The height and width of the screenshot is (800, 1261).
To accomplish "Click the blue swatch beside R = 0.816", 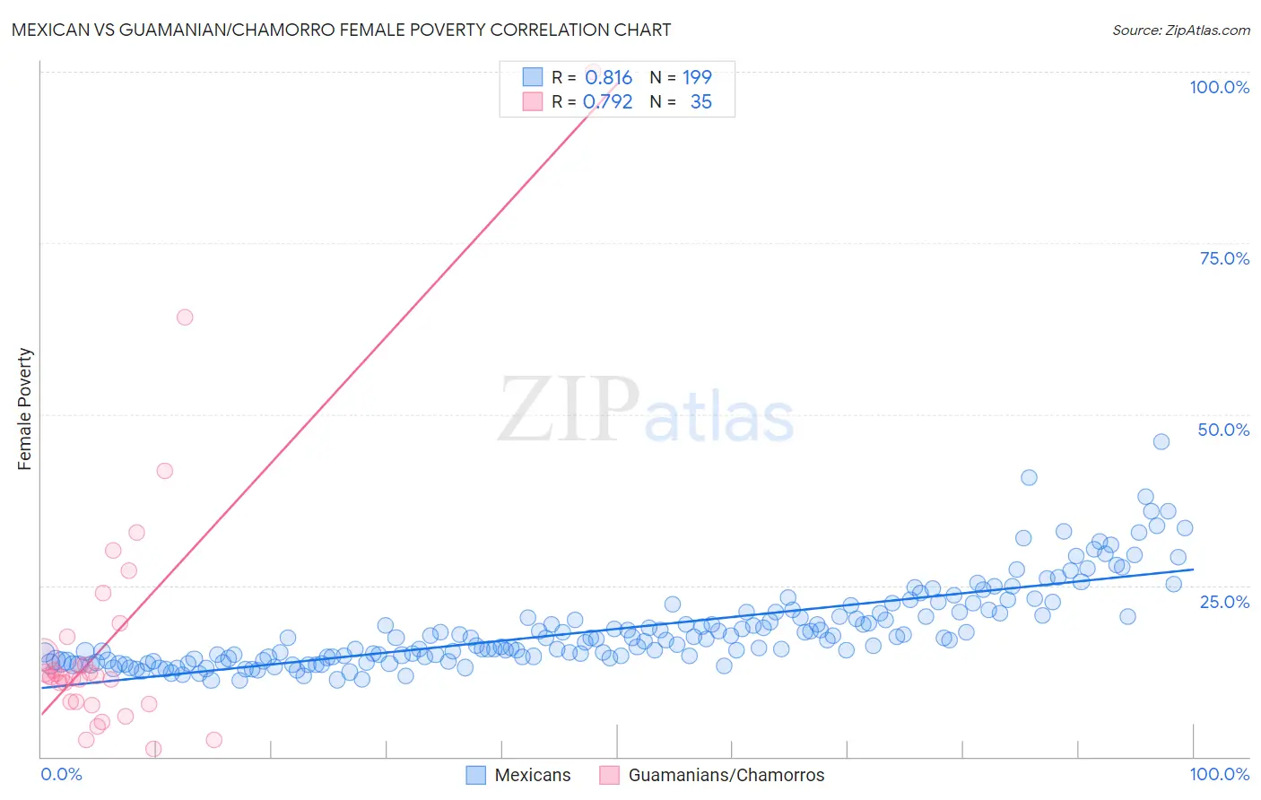I will pos(533,78).
